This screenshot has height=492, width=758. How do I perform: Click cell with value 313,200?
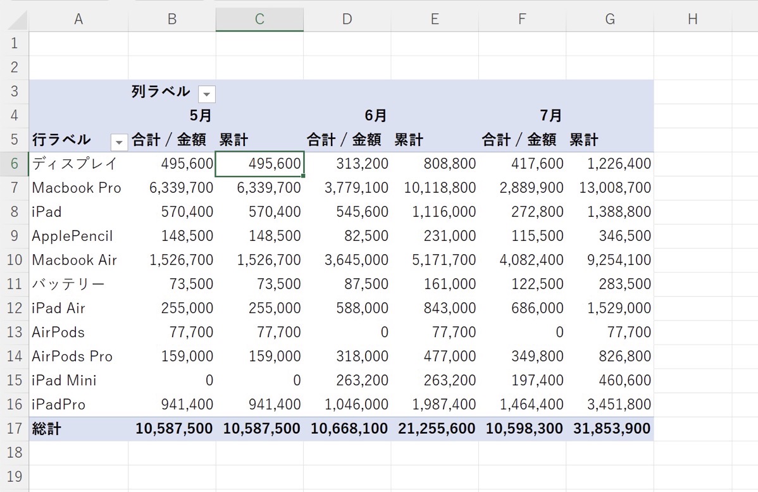(x=347, y=164)
